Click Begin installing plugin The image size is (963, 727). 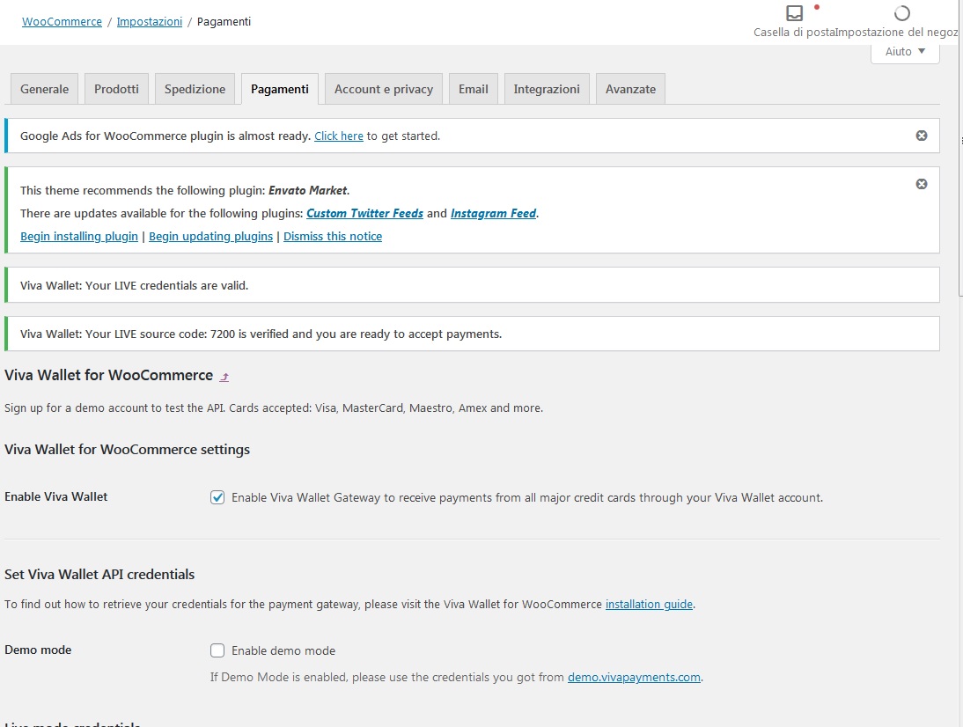[78, 236]
